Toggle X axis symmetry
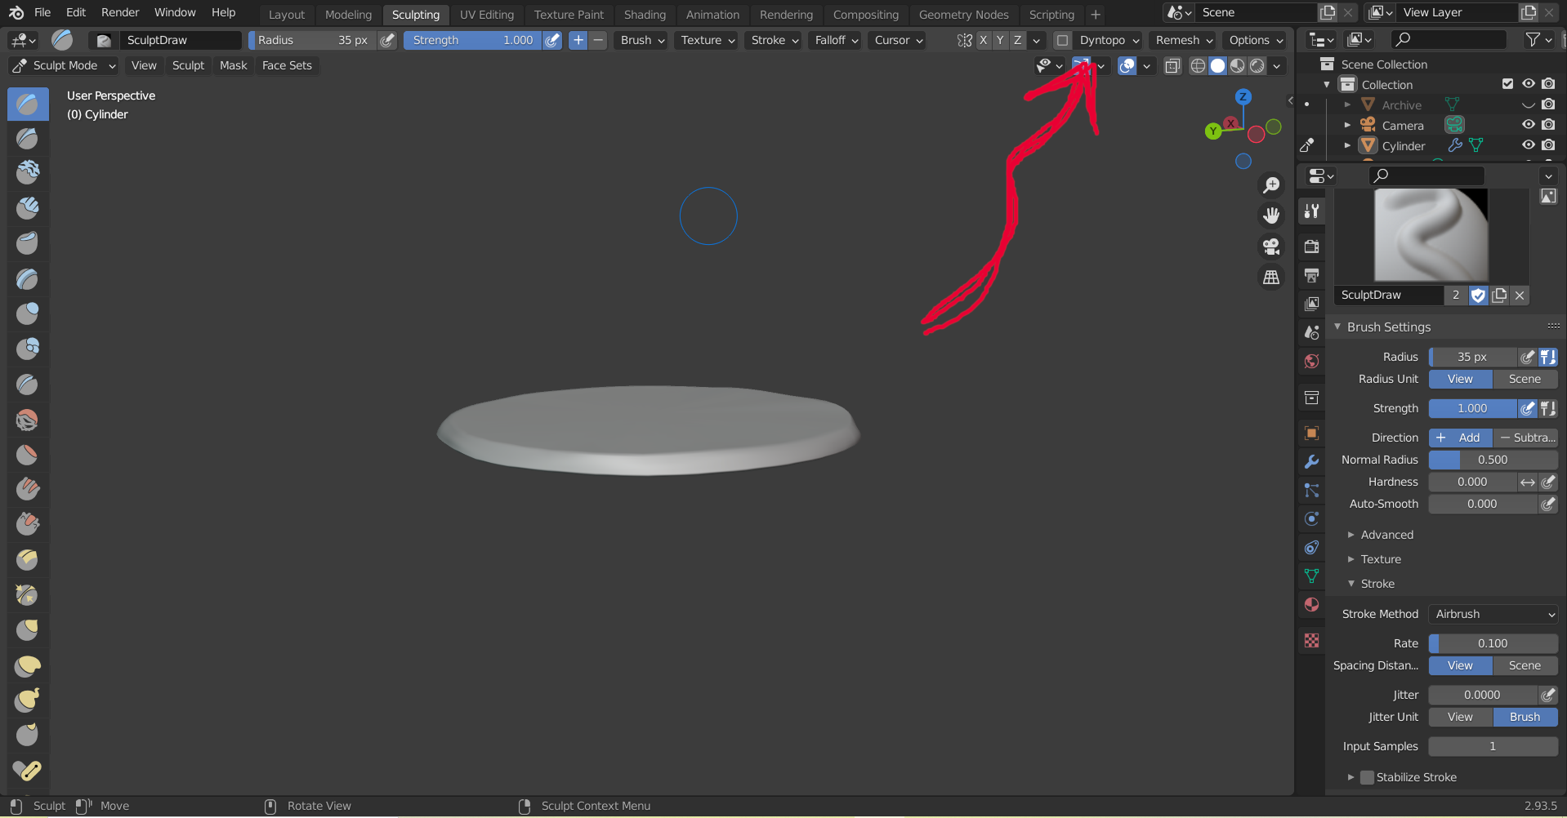 (983, 40)
